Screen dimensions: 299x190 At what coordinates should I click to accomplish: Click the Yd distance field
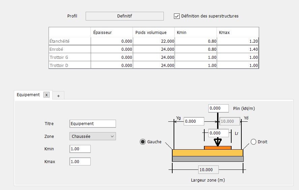[x=230, y=121]
